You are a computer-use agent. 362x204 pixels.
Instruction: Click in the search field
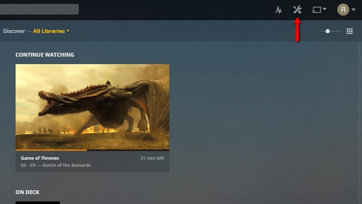click(39, 9)
